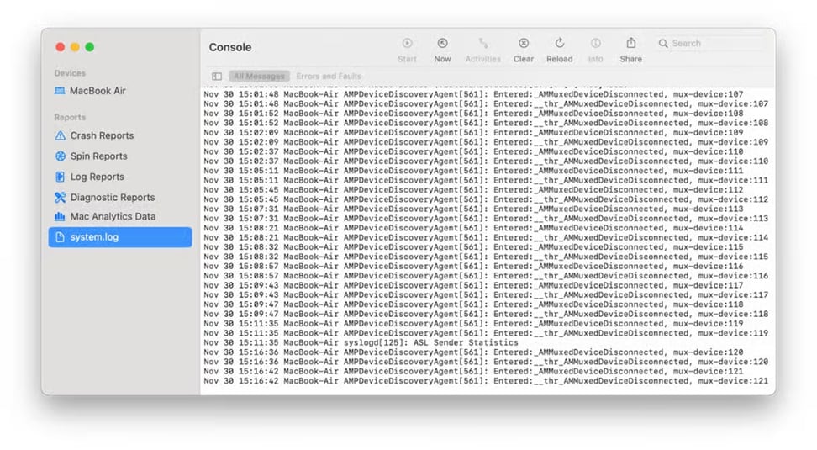This screenshot has width=817, height=450.
Task: Select log line __thr_AMMuxedDeviceDisconnected mux-device:121
Action: [488, 381]
